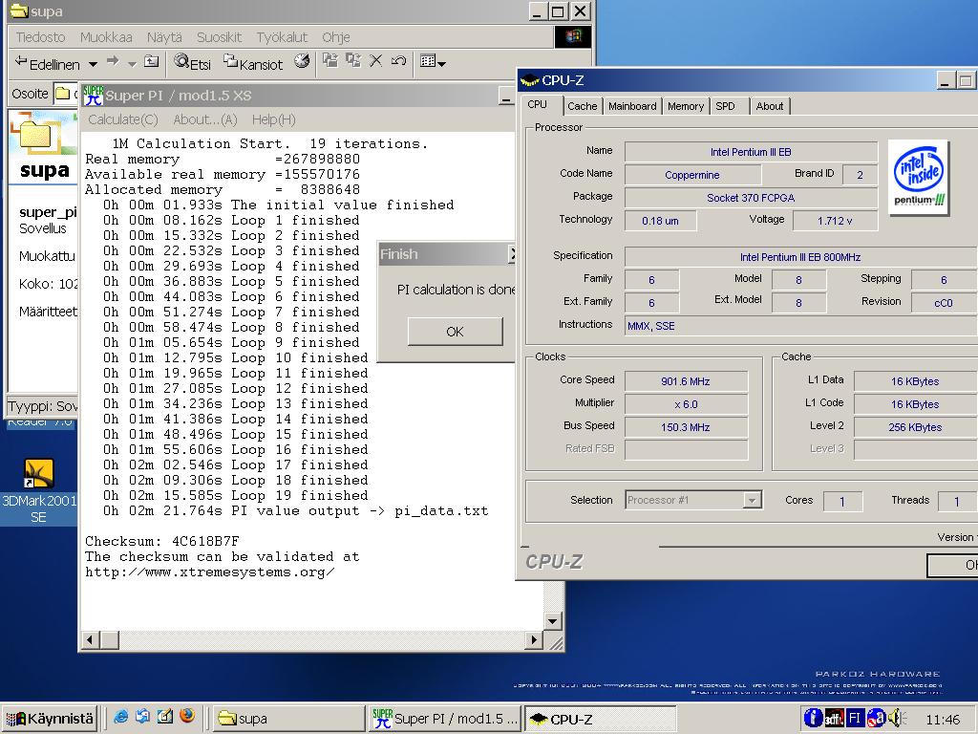
Task: Click the Bus Speed 150.3 MHz value
Action: pyautogui.click(x=686, y=427)
